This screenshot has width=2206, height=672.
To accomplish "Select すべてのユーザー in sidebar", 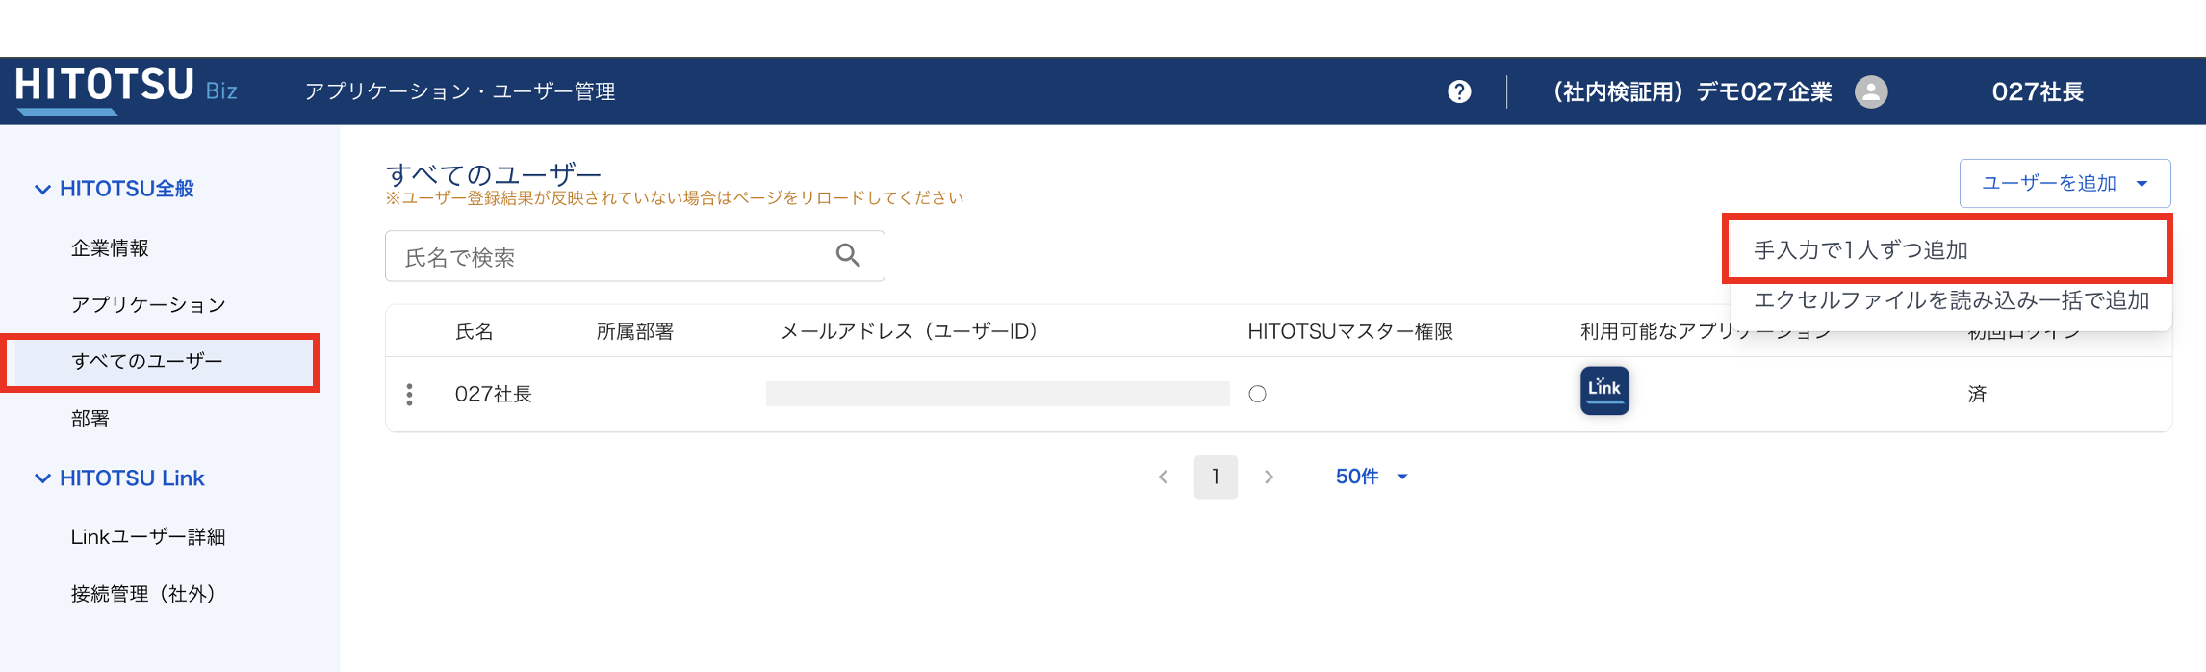I will (x=147, y=362).
